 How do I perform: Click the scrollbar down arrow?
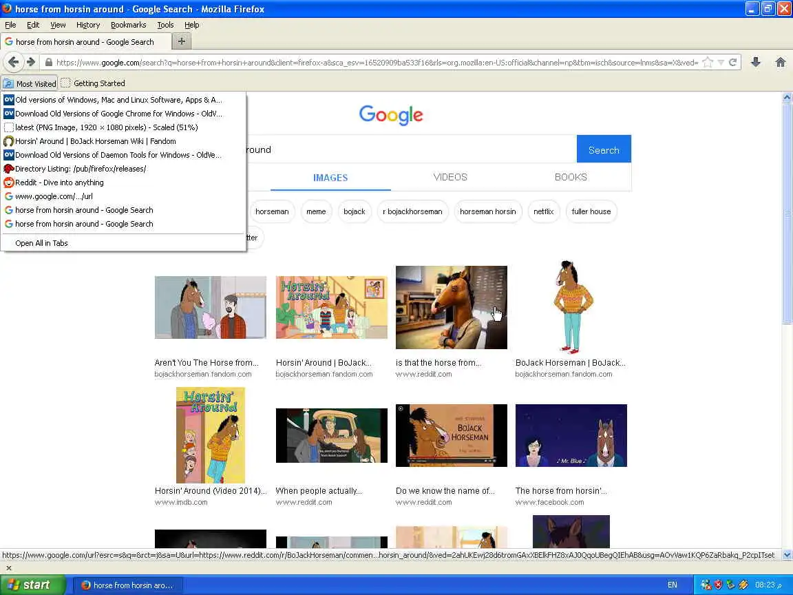786,555
